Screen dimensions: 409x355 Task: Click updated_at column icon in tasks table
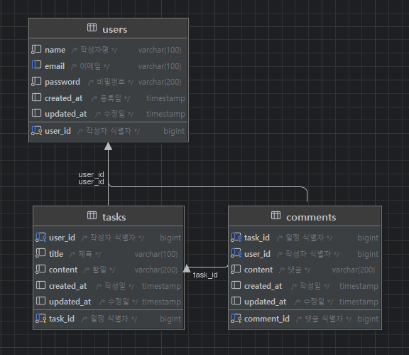click(x=40, y=301)
